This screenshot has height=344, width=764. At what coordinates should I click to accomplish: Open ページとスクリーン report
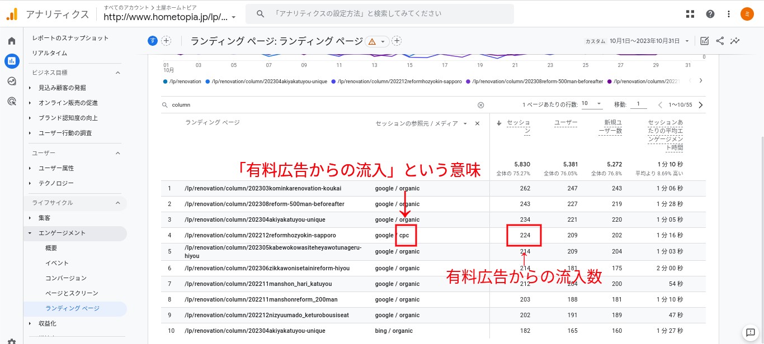(x=72, y=293)
